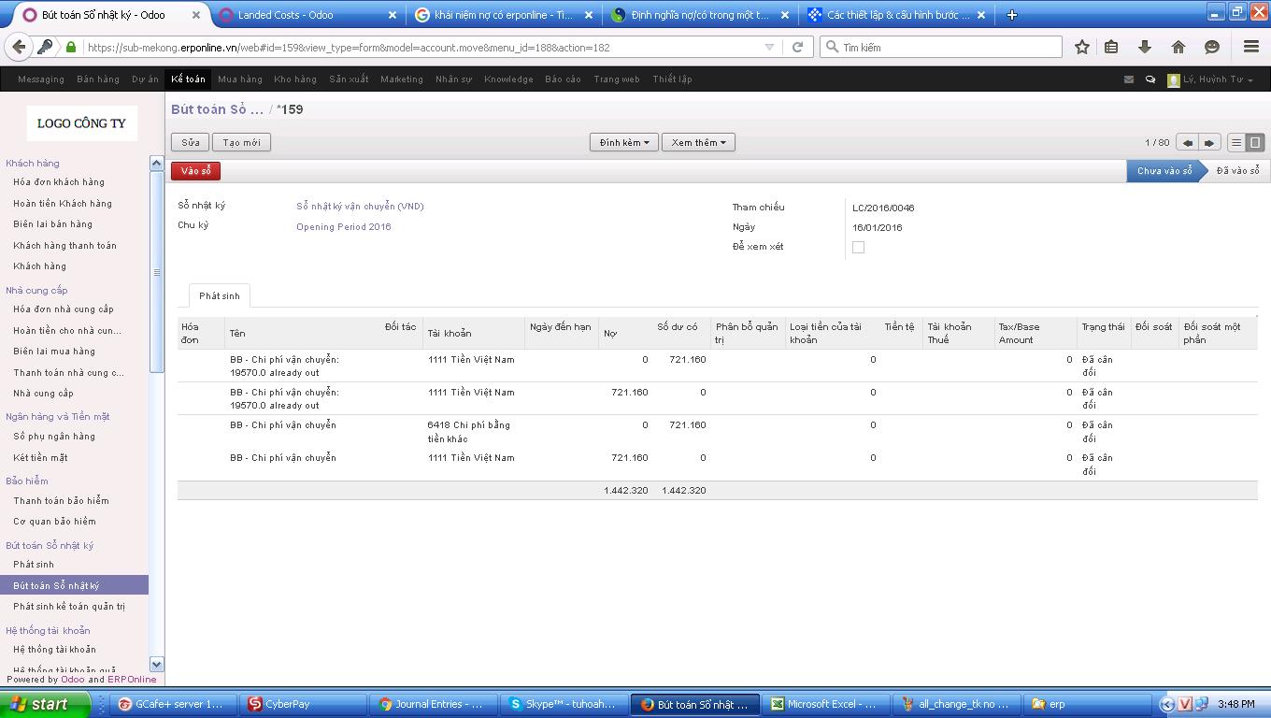Image resolution: width=1271 pixels, height=718 pixels.
Task: Open GCafe+ server from the taskbar
Action: click(172, 704)
